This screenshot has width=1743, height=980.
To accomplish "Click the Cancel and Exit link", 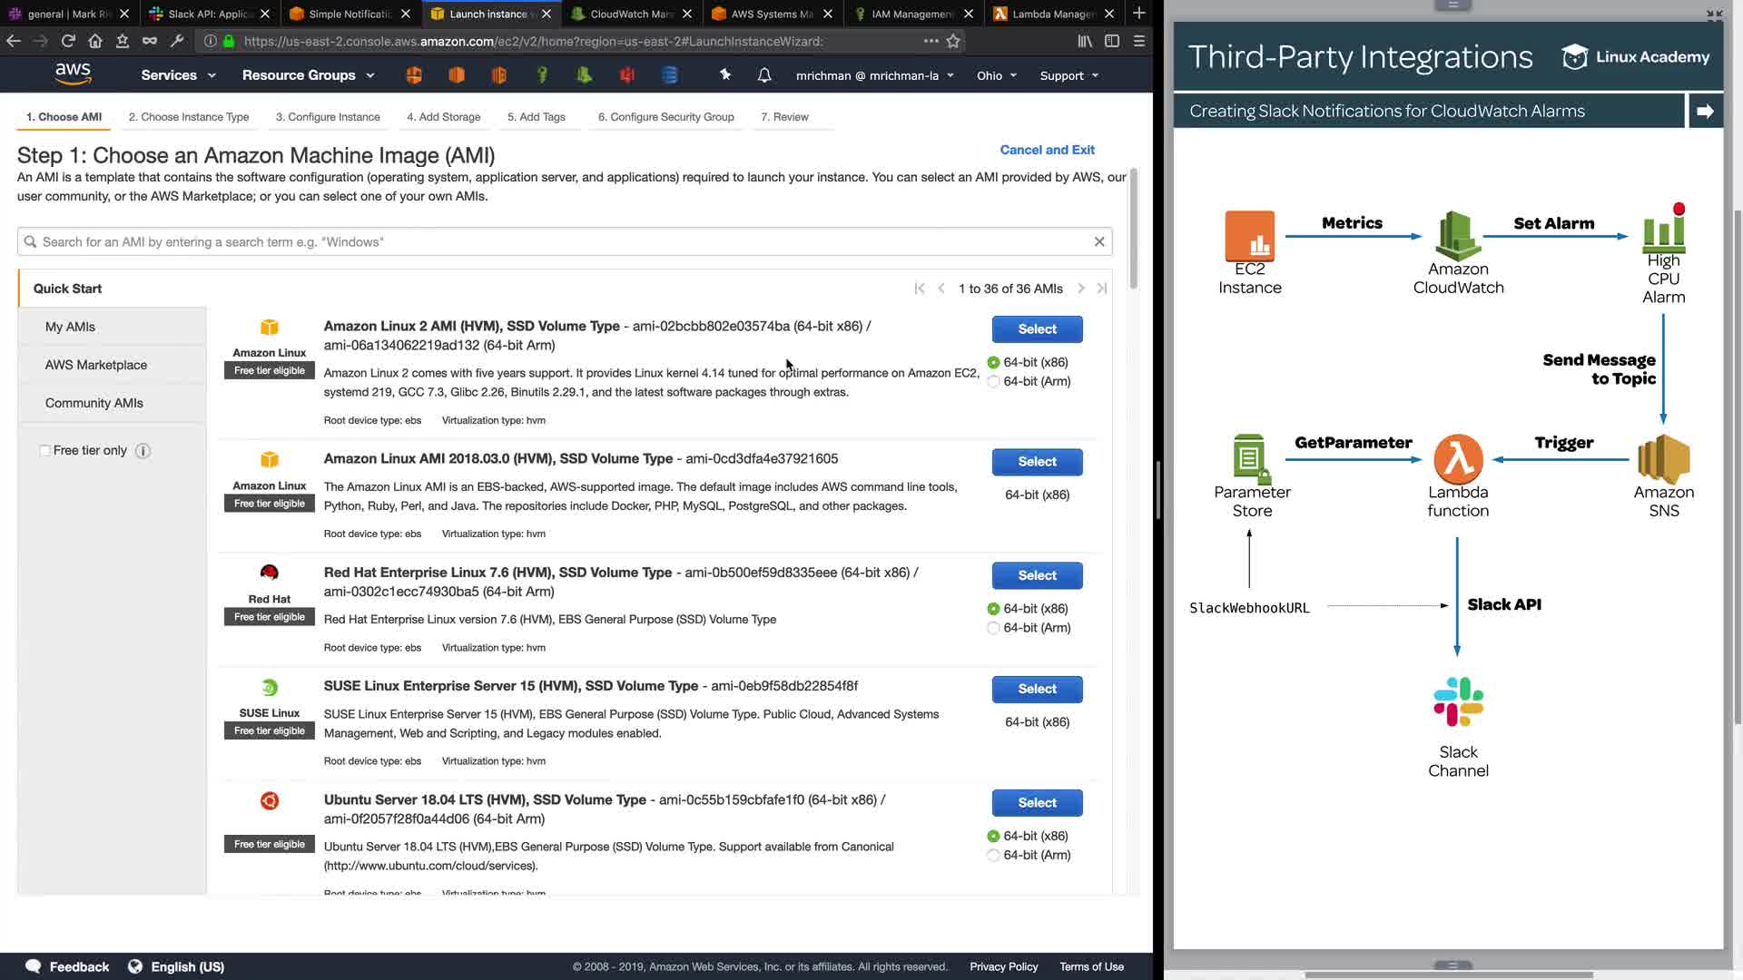I will pyautogui.click(x=1047, y=150).
